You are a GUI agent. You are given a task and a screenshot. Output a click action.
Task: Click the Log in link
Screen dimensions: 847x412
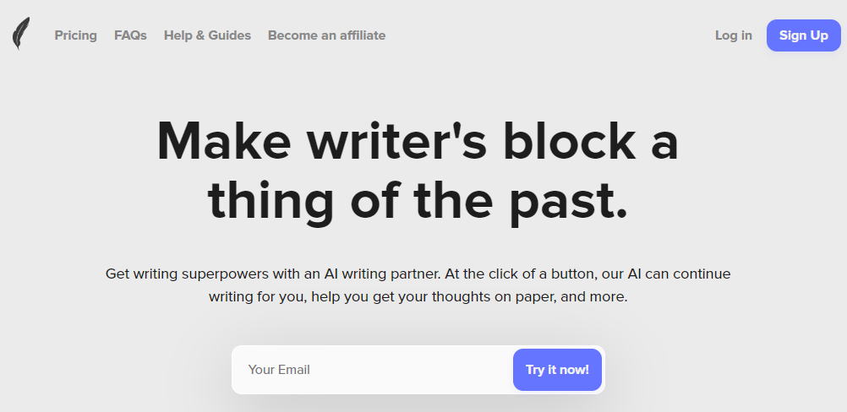(x=733, y=35)
